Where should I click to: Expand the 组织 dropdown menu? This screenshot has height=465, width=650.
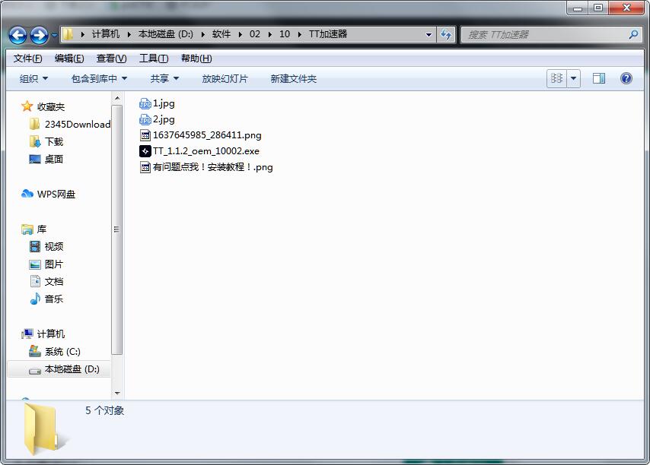pyautogui.click(x=33, y=78)
